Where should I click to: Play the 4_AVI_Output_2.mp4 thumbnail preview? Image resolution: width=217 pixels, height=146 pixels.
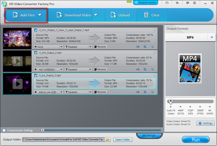tap(18, 61)
